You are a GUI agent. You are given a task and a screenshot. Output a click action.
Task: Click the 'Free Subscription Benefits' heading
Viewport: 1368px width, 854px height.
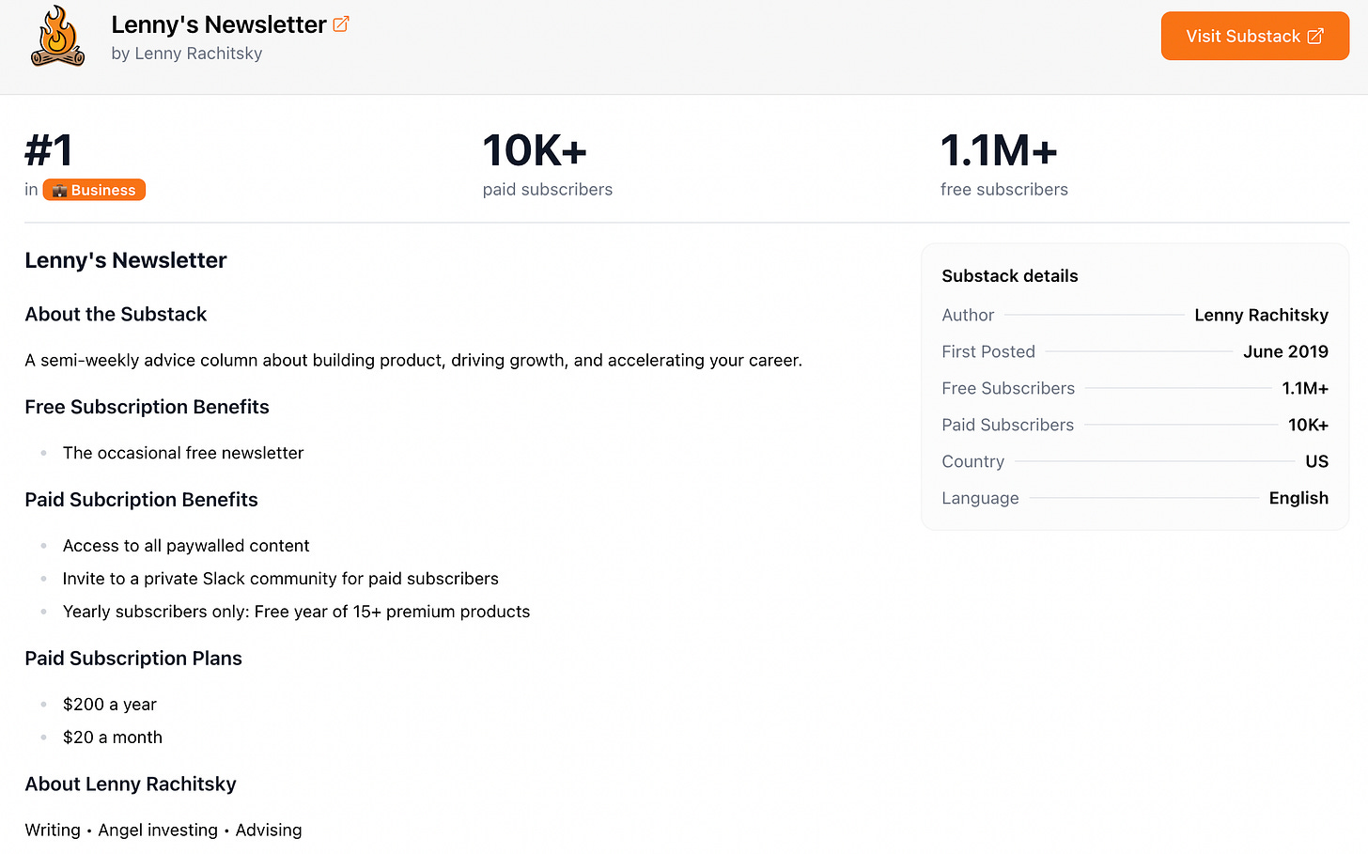point(147,407)
